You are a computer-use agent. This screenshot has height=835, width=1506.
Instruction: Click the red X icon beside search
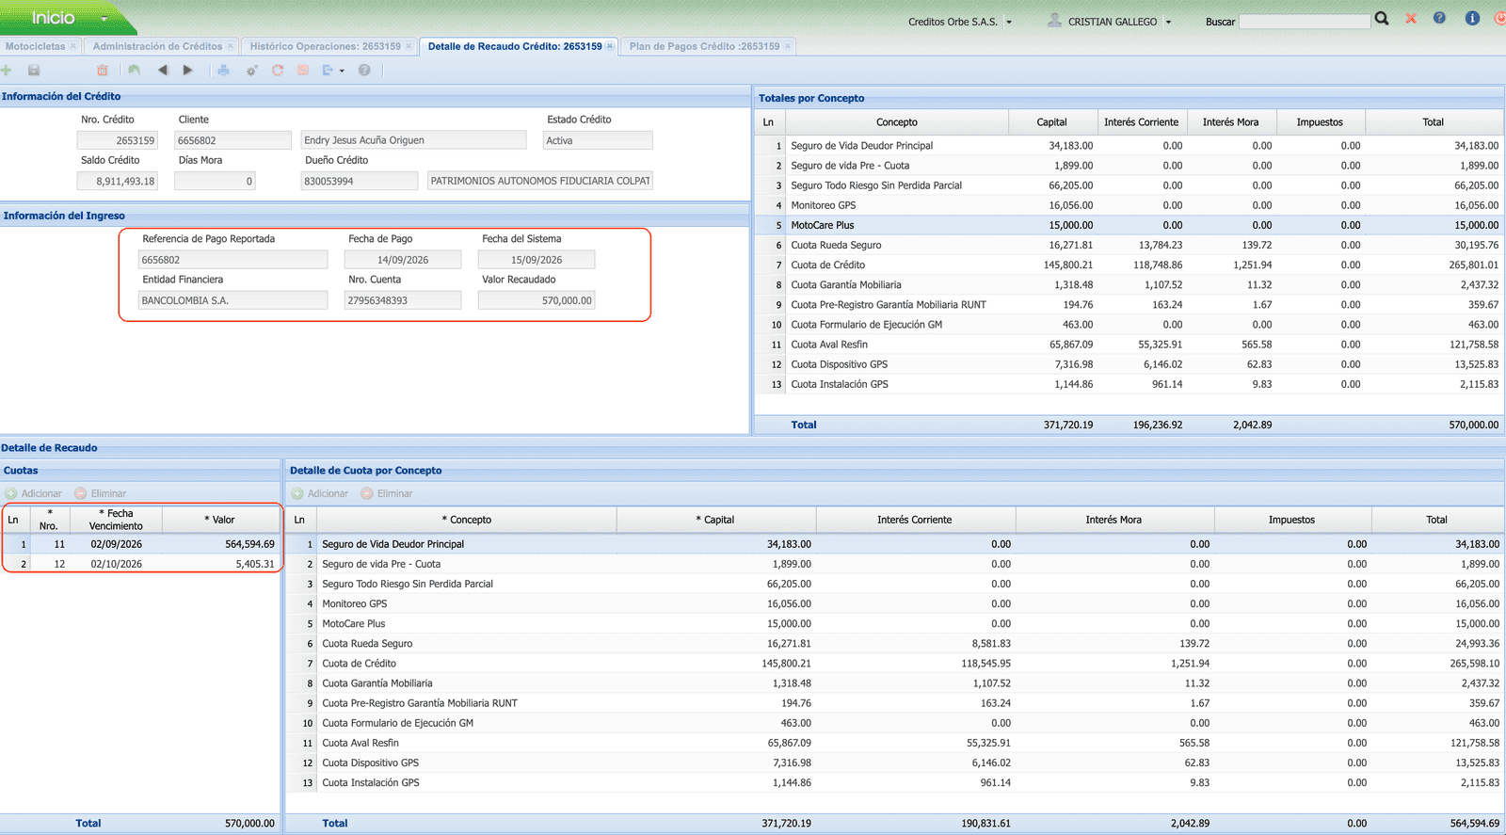1411,19
